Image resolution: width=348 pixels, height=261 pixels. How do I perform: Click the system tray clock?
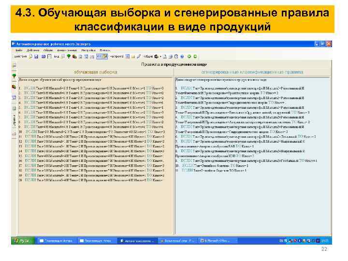[x=325, y=241]
